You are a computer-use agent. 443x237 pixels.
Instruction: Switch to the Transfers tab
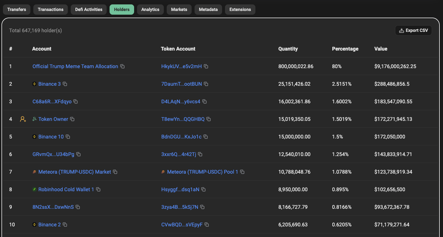16,10
